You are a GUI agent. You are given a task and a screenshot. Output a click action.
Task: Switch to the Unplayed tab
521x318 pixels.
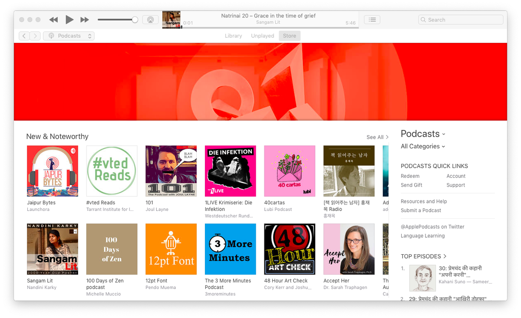point(263,36)
